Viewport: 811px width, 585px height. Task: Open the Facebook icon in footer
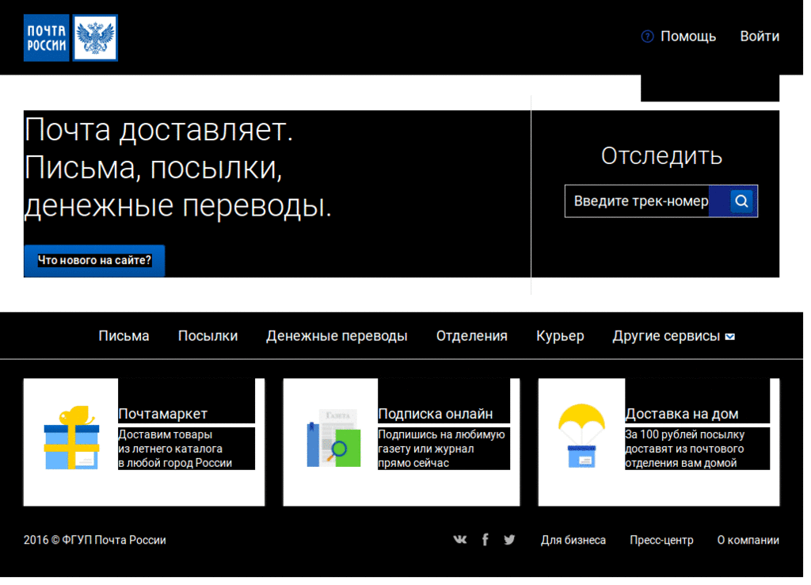pyautogui.click(x=485, y=540)
